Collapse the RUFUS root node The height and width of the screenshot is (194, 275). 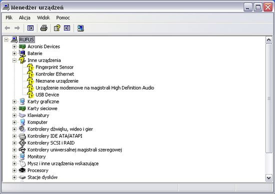point(6,39)
